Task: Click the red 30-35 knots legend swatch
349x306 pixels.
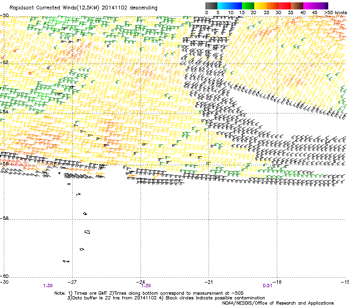Action: pyautogui.click(x=285, y=6)
